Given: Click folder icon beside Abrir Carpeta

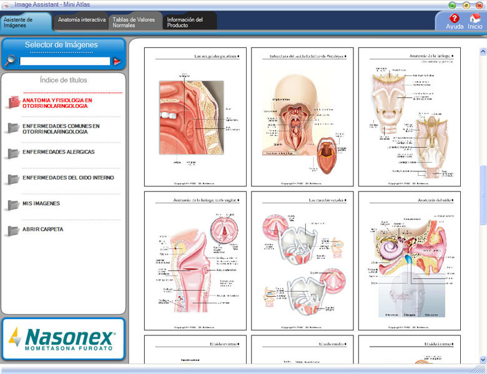Looking at the screenshot, I should 13,231.
